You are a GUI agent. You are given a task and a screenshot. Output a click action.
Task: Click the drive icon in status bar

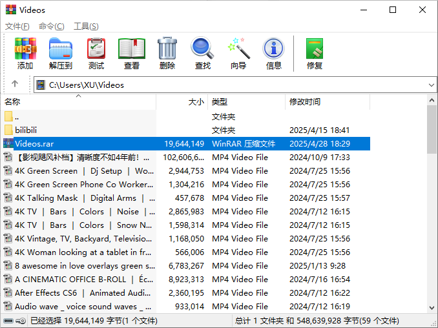pyautogui.click(x=8, y=320)
